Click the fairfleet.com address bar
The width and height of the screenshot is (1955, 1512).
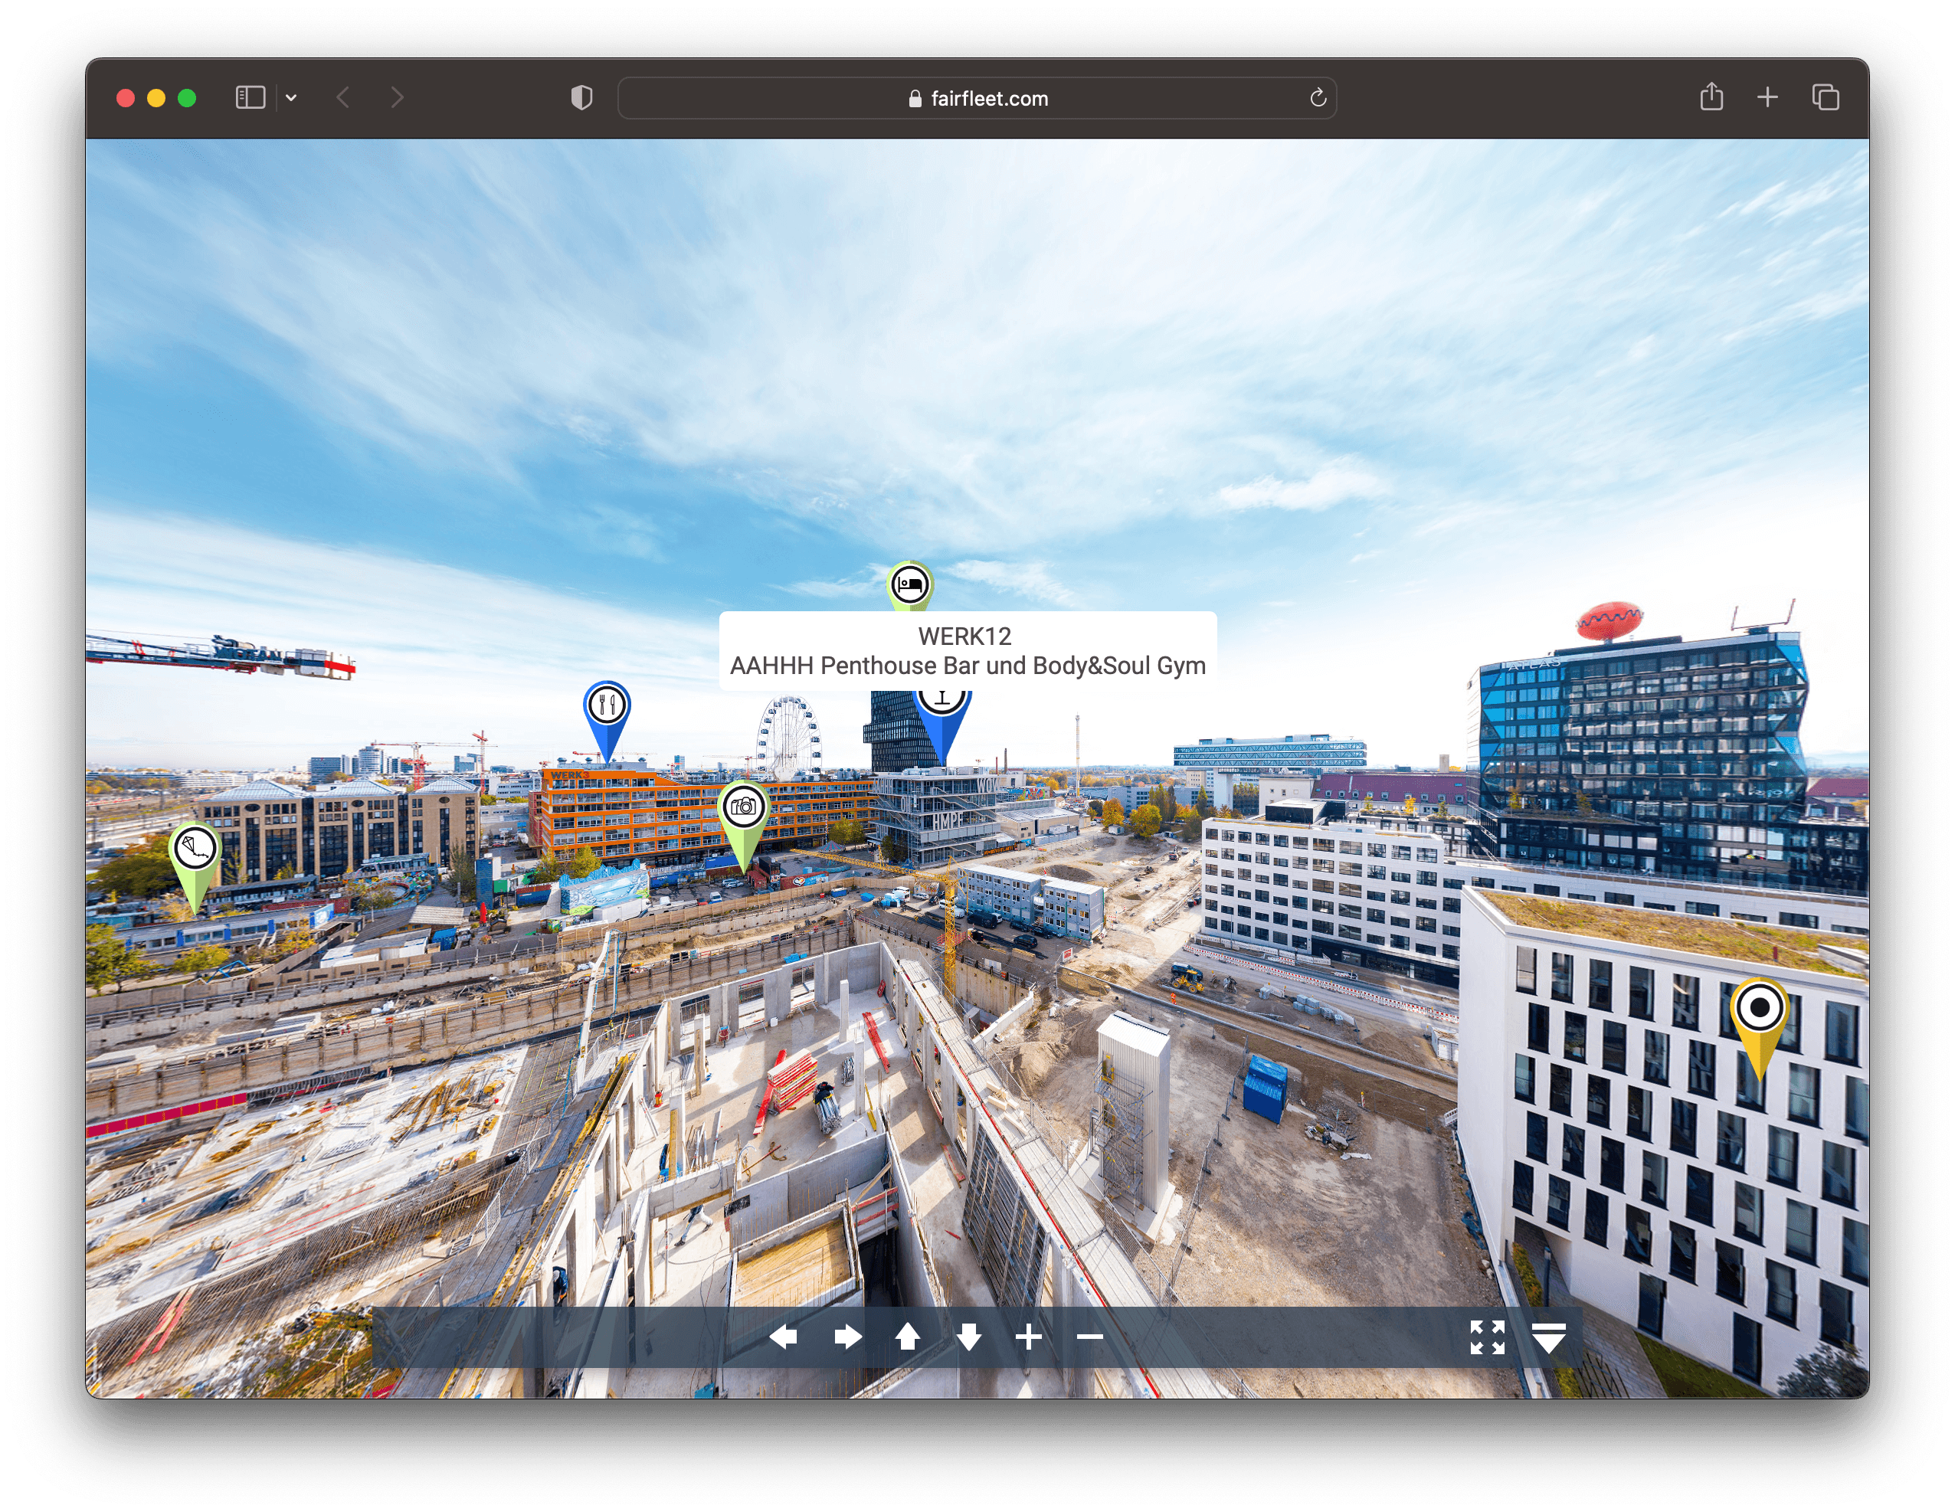(x=977, y=99)
